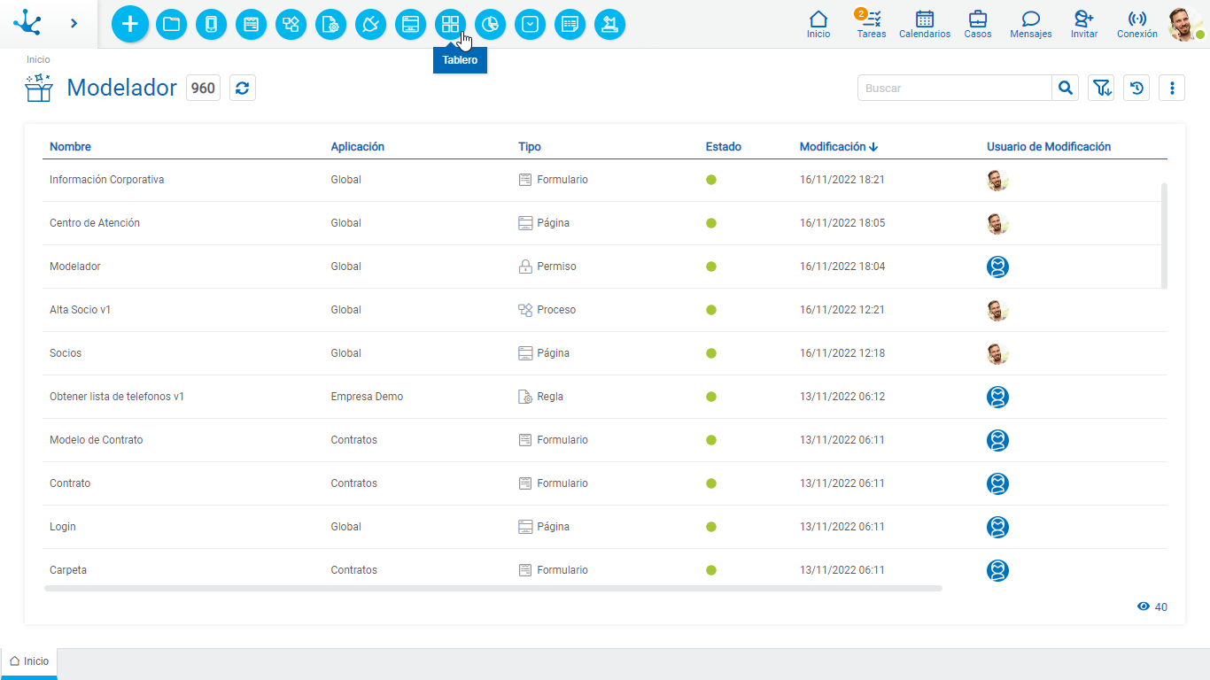
Task: Click Página icon in Login row
Action: 525,527
